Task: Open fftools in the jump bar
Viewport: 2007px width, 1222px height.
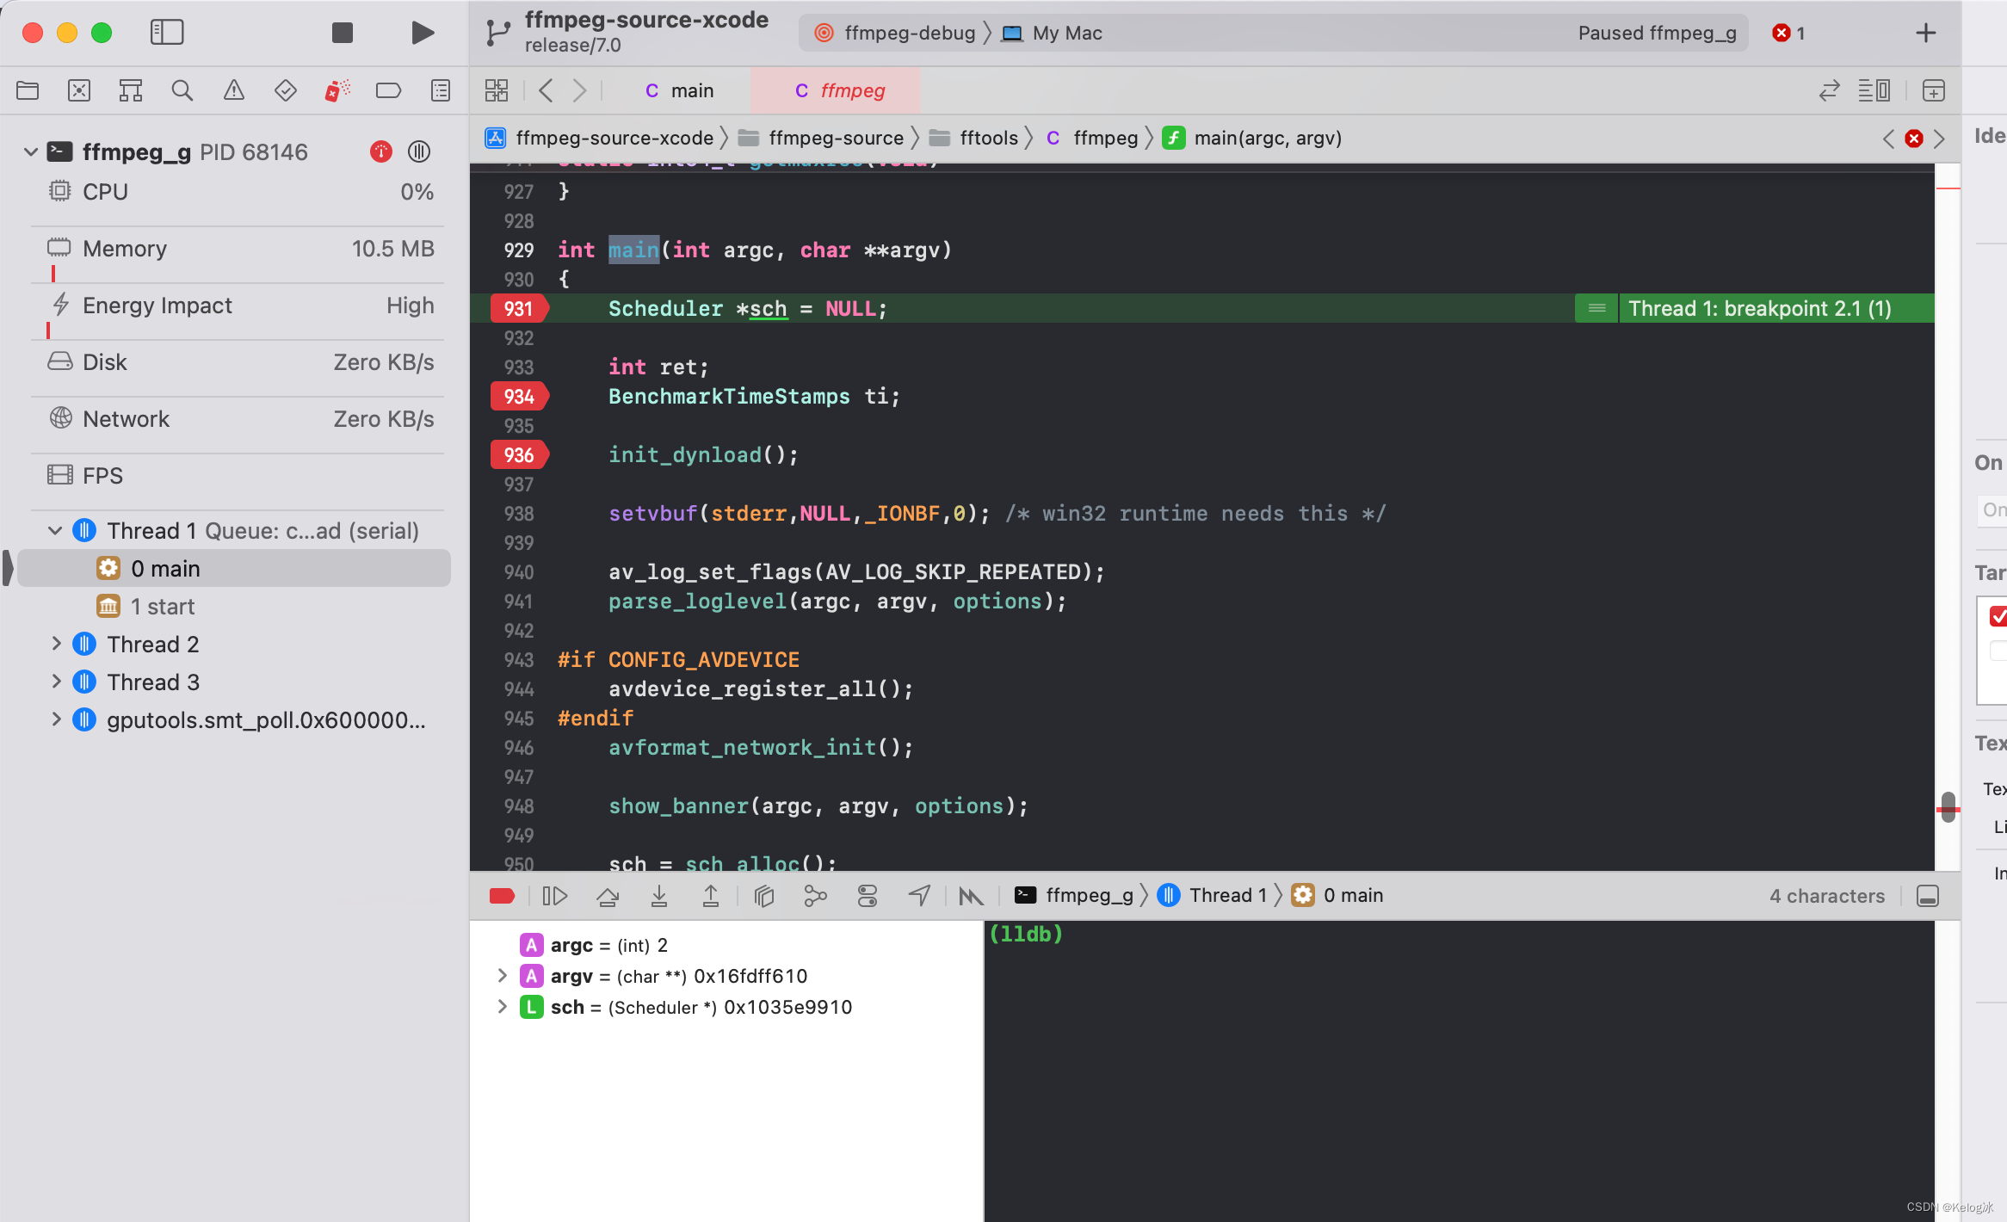Action: (974, 138)
